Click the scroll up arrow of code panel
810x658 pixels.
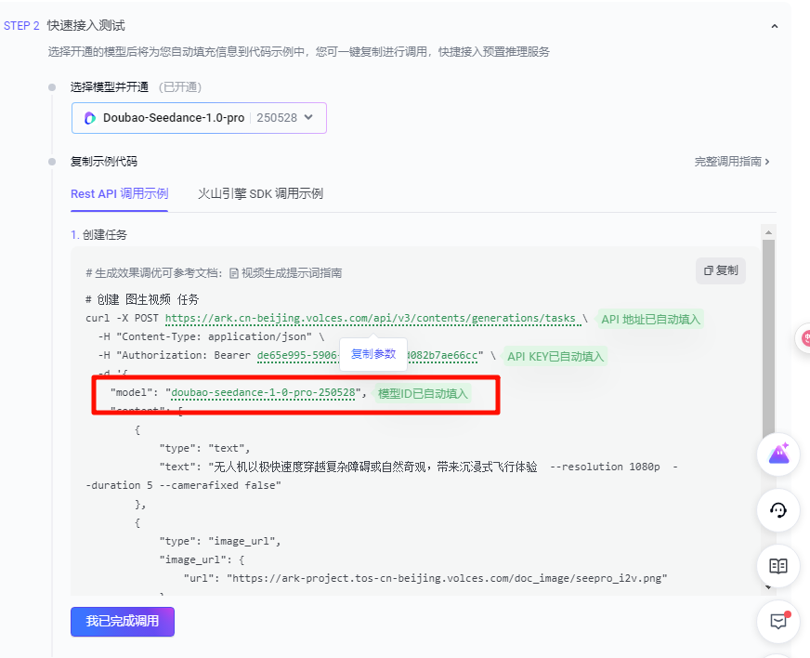point(768,231)
